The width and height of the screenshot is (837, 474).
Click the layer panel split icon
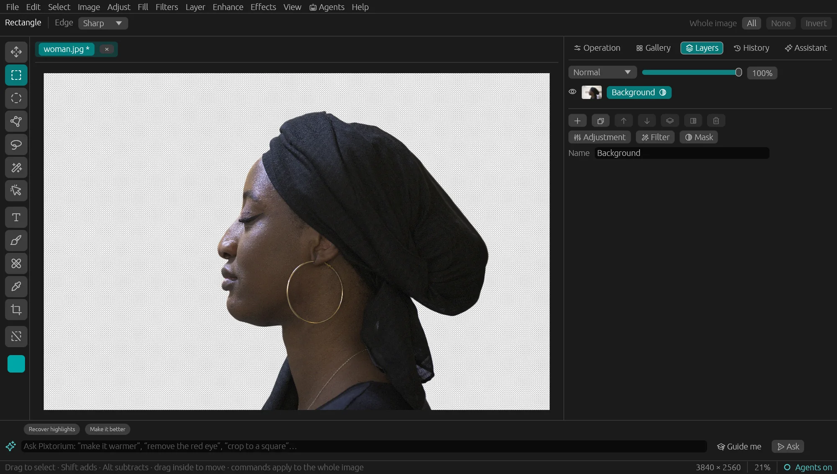click(693, 121)
